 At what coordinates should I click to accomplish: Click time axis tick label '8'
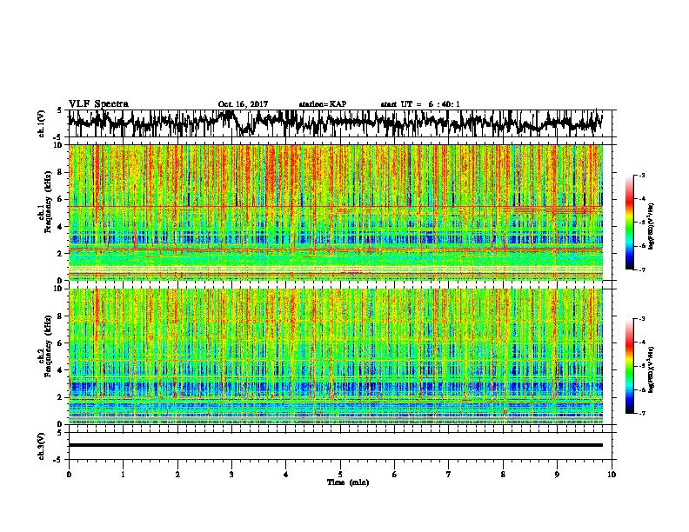pos(503,475)
